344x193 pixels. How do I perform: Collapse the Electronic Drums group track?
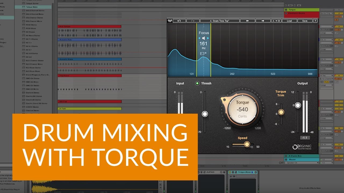pos(286,13)
